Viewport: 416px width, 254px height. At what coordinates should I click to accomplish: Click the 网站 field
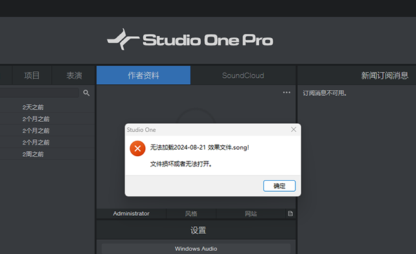pyautogui.click(x=251, y=213)
